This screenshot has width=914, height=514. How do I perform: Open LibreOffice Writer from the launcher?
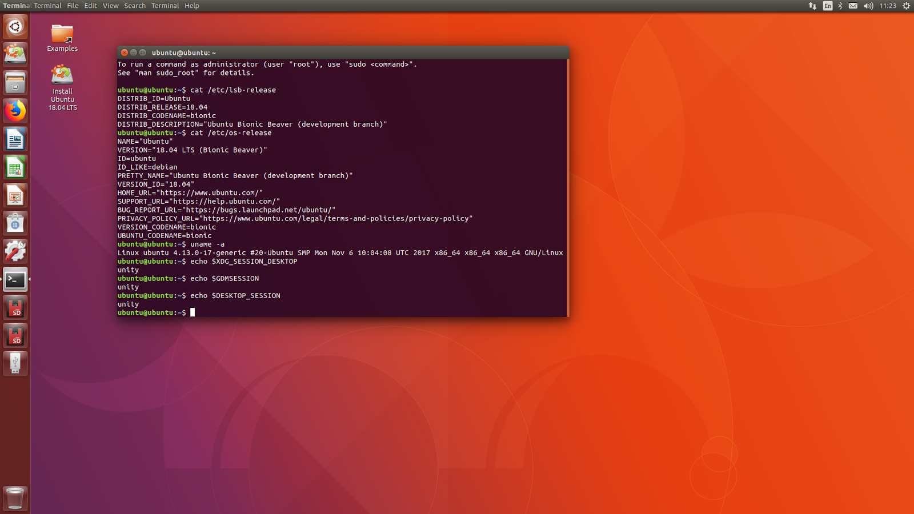coord(15,139)
